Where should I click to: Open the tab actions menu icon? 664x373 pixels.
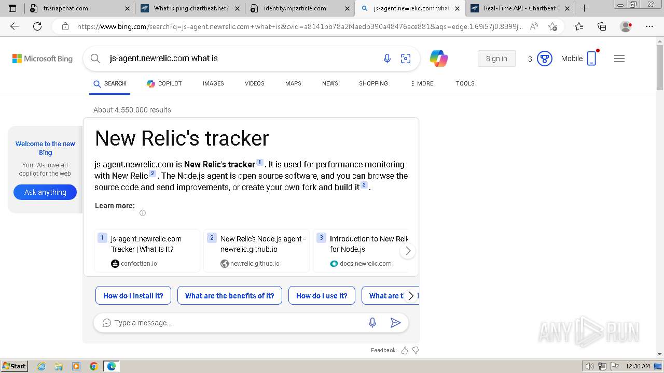12,8
